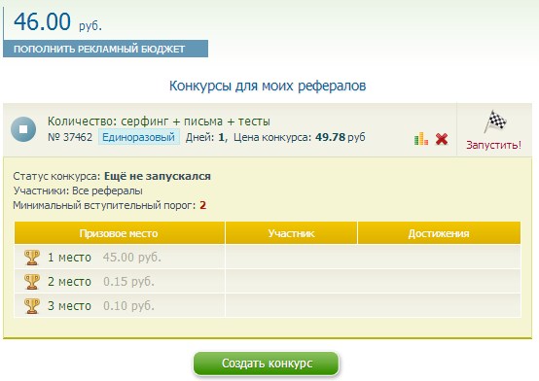Click the minimum threshold value 2
Image resolution: width=539 pixels, height=381 pixels.
click(x=202, y=205)
